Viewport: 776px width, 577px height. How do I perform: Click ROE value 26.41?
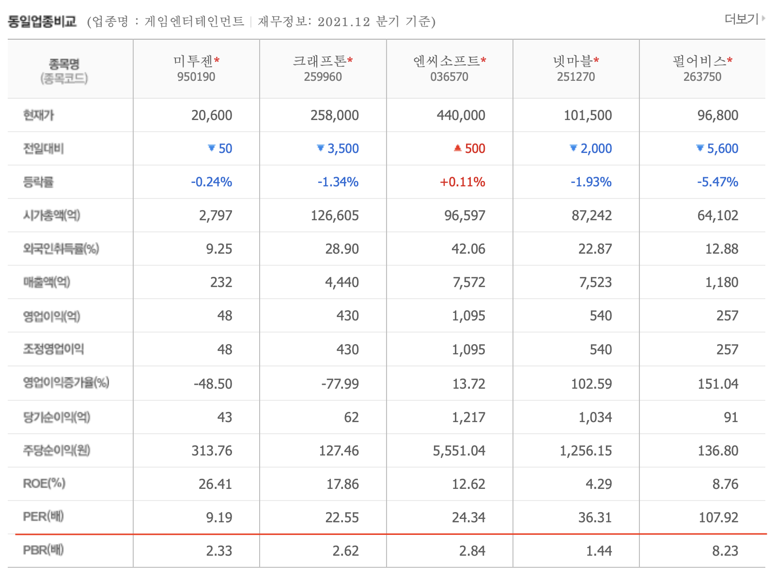pyautogui.click(x=215, y=484)
